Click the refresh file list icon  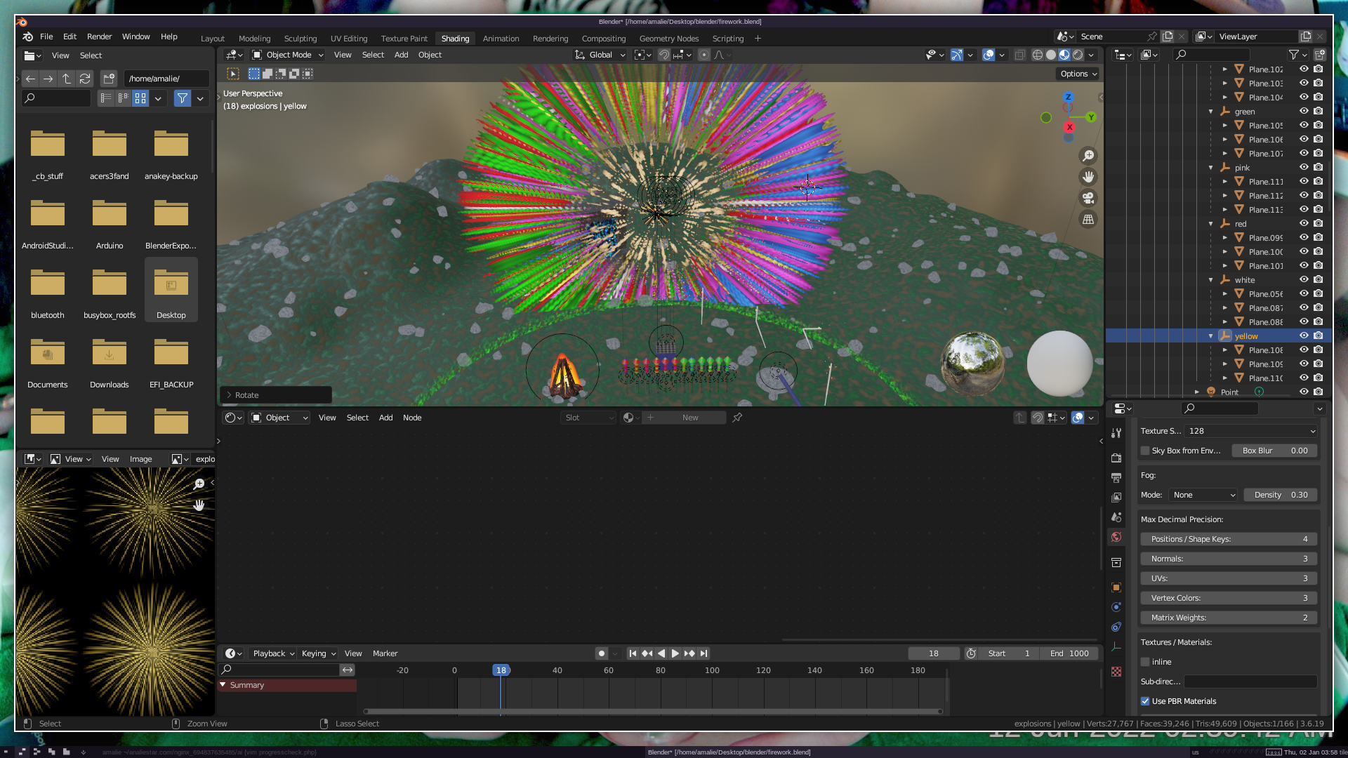85,79
